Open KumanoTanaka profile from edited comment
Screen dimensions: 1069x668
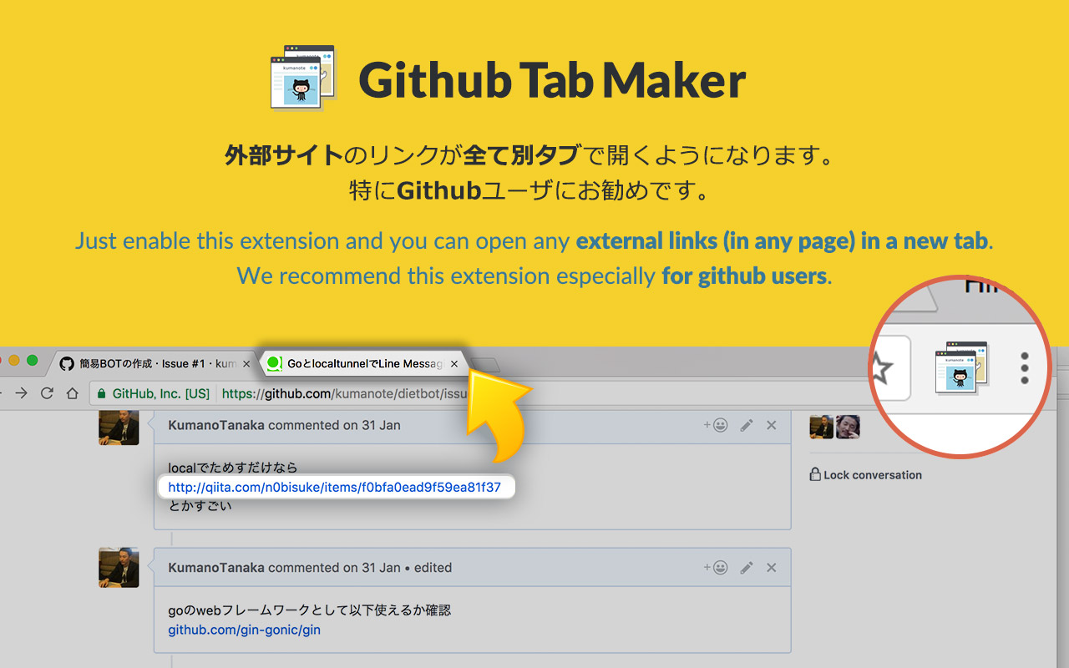[x=216, y=567]
